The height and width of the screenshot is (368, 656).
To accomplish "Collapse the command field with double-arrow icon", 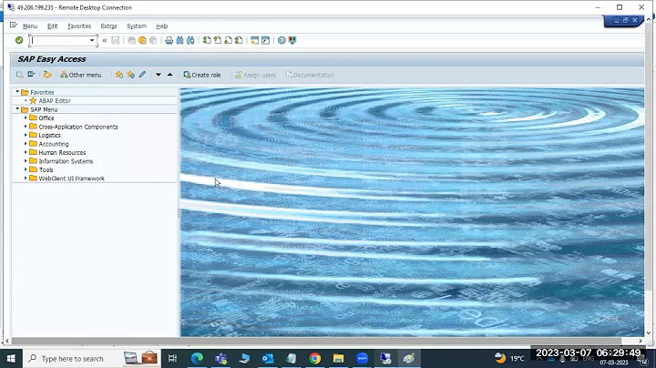I will tap(105, 41).
